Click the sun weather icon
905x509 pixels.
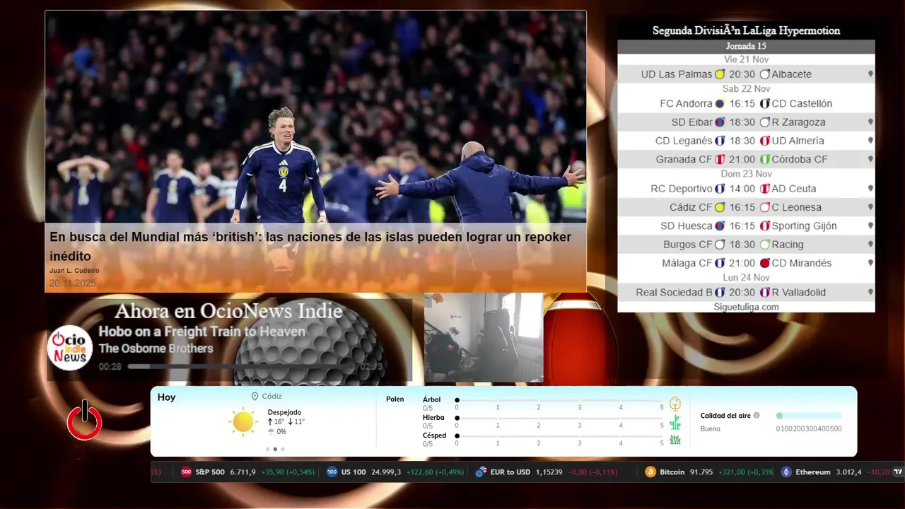243,421
